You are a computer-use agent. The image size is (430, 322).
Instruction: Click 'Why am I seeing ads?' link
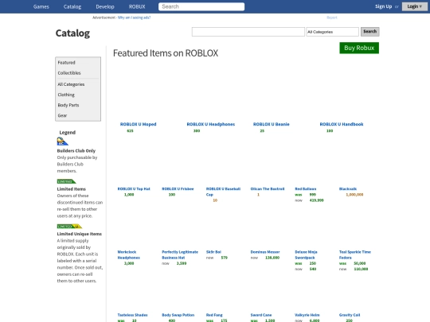point(134,17)
